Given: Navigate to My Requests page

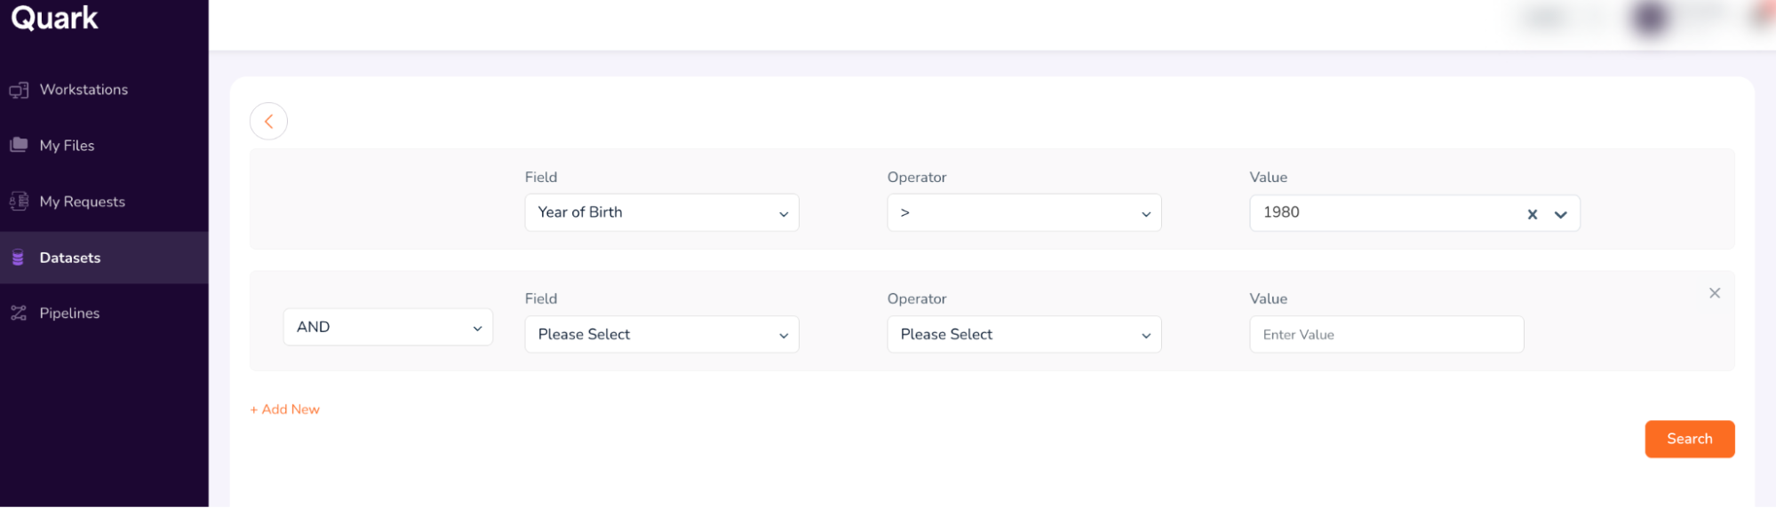Looking at the screenshot, I should pyautogui.click(x=83, y=202).
